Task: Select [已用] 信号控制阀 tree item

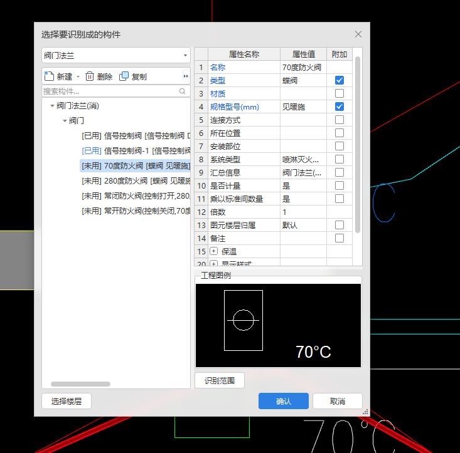Action: pos(136,136)
